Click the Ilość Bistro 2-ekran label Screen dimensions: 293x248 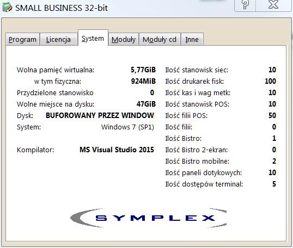pos(197,150)
